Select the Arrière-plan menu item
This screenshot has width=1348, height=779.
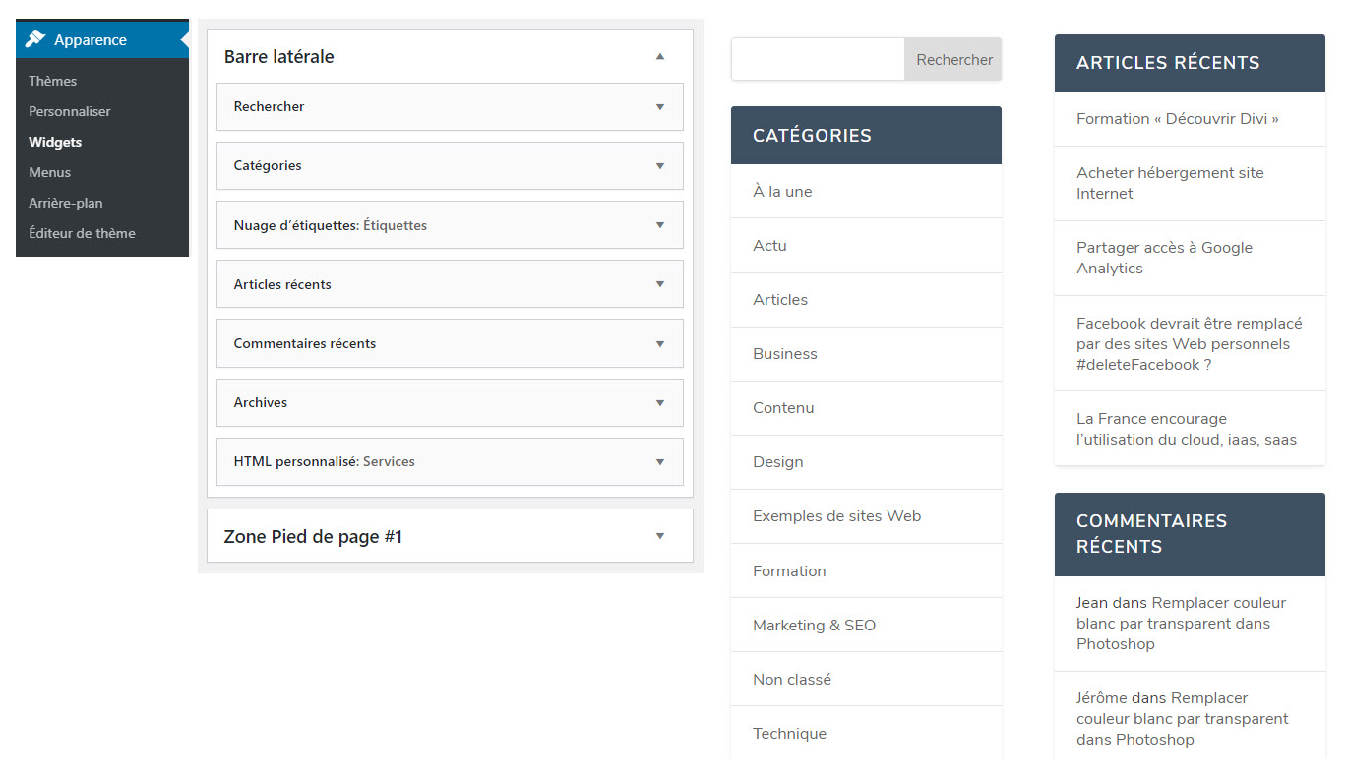pos(65,203)
